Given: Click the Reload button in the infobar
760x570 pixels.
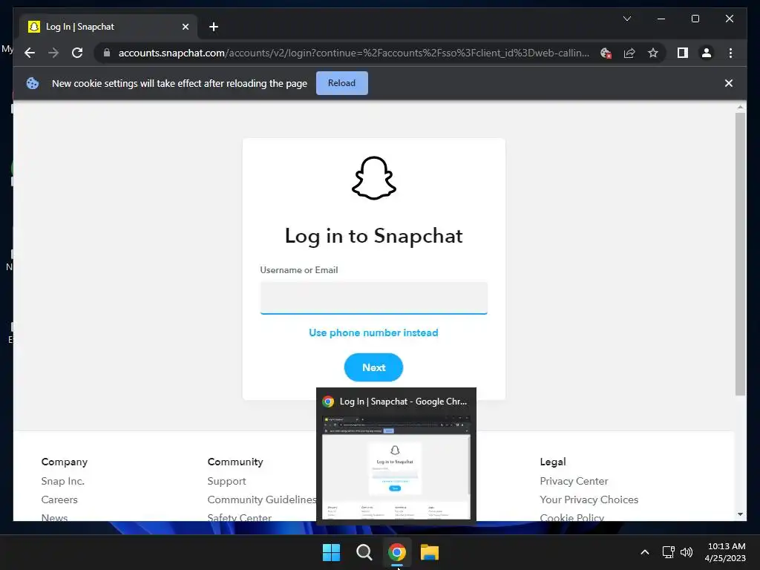Looking at the screenshot, I should [x=341, y=83].
